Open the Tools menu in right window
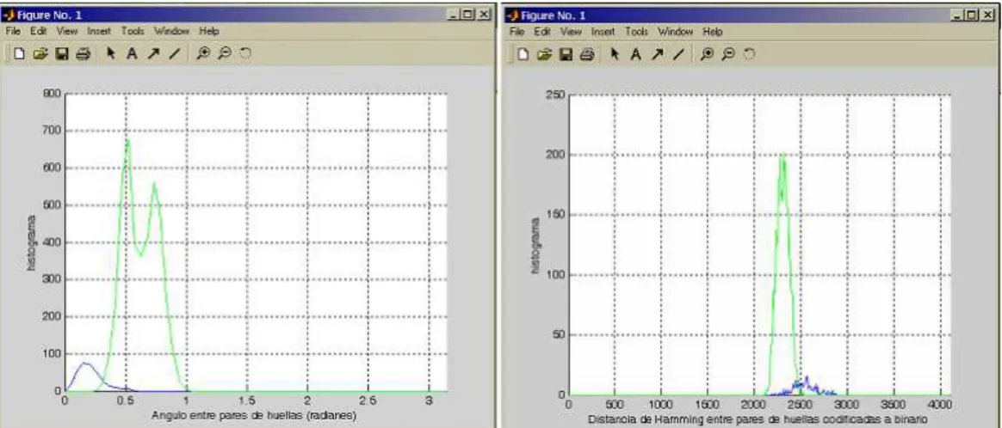The image size is (1002, 428). [636, 31]
